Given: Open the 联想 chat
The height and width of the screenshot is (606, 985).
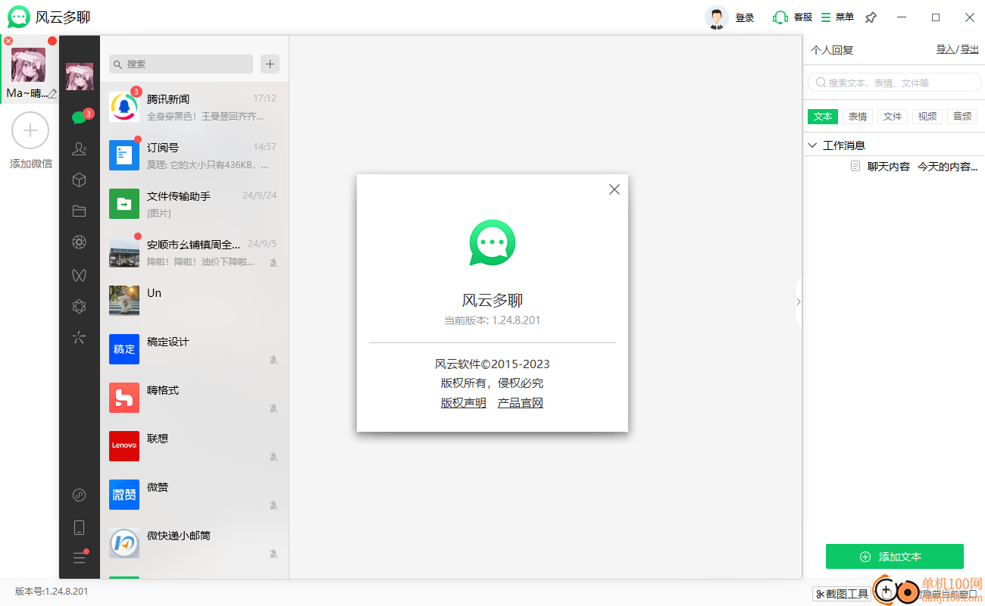Looking at the screenshot, I should click(194, 446).
